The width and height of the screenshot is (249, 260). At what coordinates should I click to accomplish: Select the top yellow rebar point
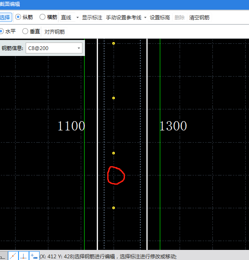tap(114, 43)
